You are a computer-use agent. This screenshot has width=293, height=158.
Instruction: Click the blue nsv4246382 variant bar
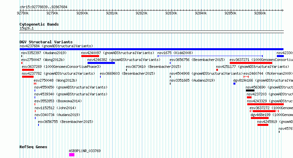pos(101,63)
